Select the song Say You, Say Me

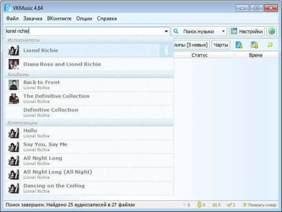(x=89, y=147)
